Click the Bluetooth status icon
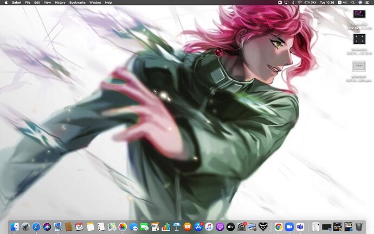The image size is (374, 234). tap(293, 2)
